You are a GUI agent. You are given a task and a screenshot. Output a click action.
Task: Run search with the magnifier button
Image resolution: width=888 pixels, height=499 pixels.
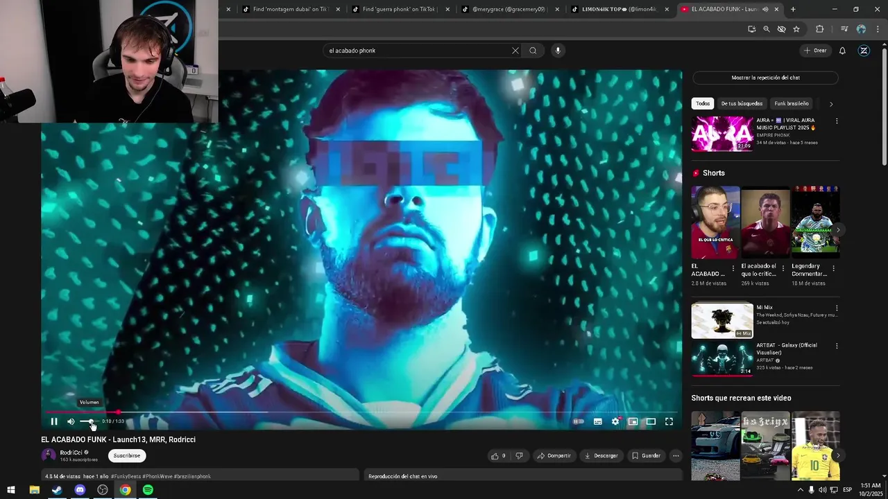pyautogui.click(x=533, y=51)
